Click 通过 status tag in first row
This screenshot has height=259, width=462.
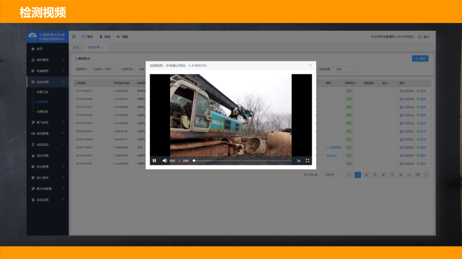(x=349, y=91)
